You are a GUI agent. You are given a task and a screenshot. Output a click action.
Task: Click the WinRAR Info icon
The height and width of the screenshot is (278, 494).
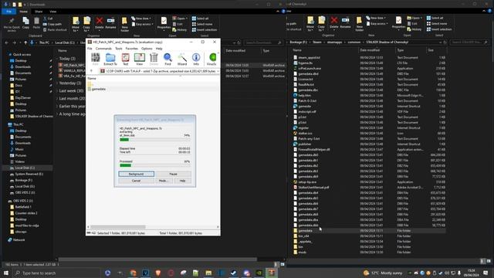tap(196, 59)
